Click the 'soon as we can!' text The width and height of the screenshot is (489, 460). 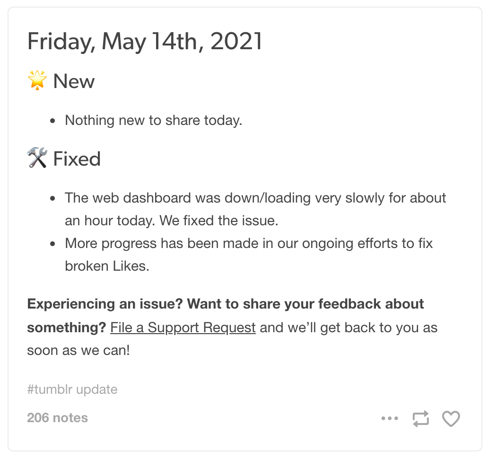click(78, 352)
